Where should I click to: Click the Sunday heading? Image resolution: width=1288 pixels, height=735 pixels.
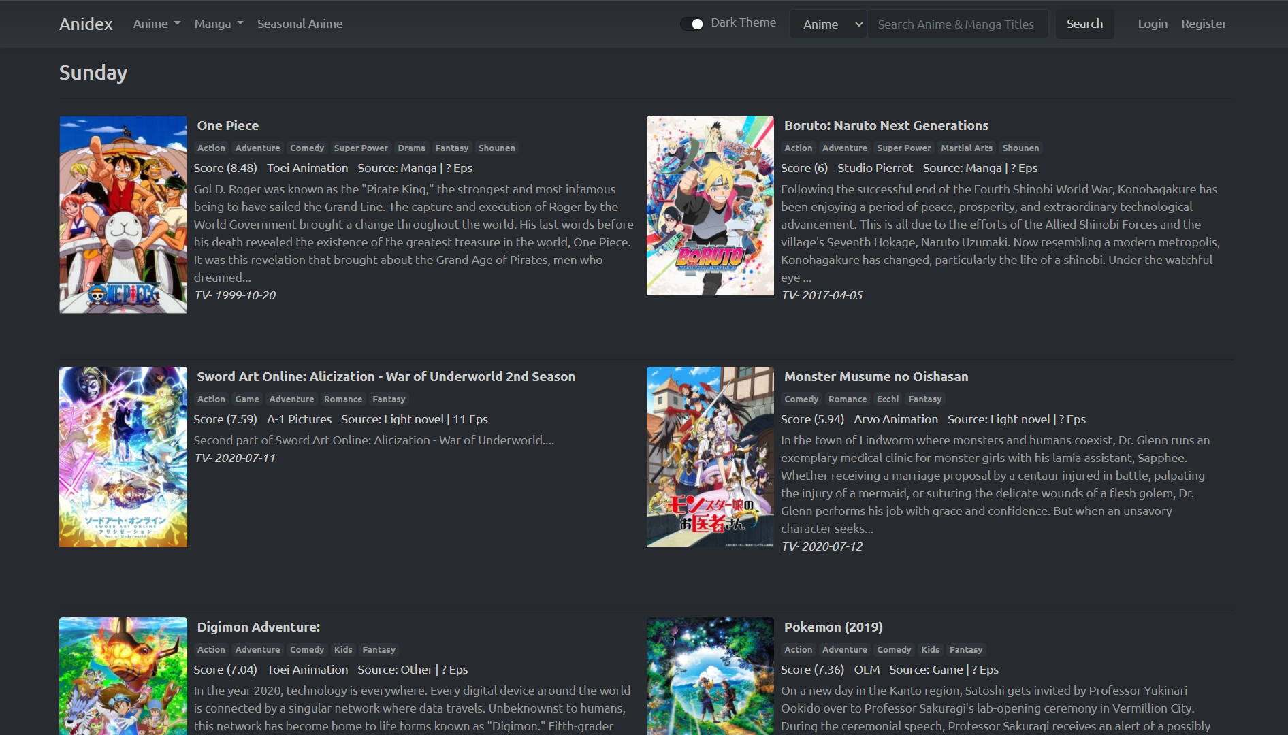[x=93, y=72]
